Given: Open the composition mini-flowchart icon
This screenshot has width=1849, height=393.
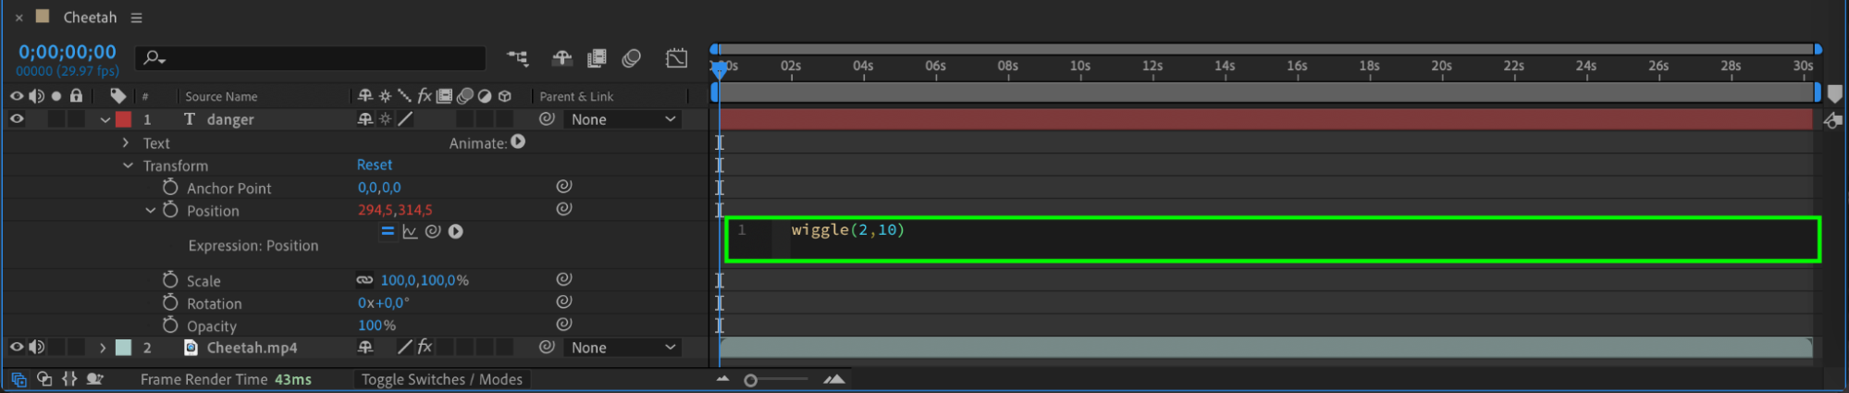Looking at the screenshot, I should pyautogui.click(x=518, y=58).
